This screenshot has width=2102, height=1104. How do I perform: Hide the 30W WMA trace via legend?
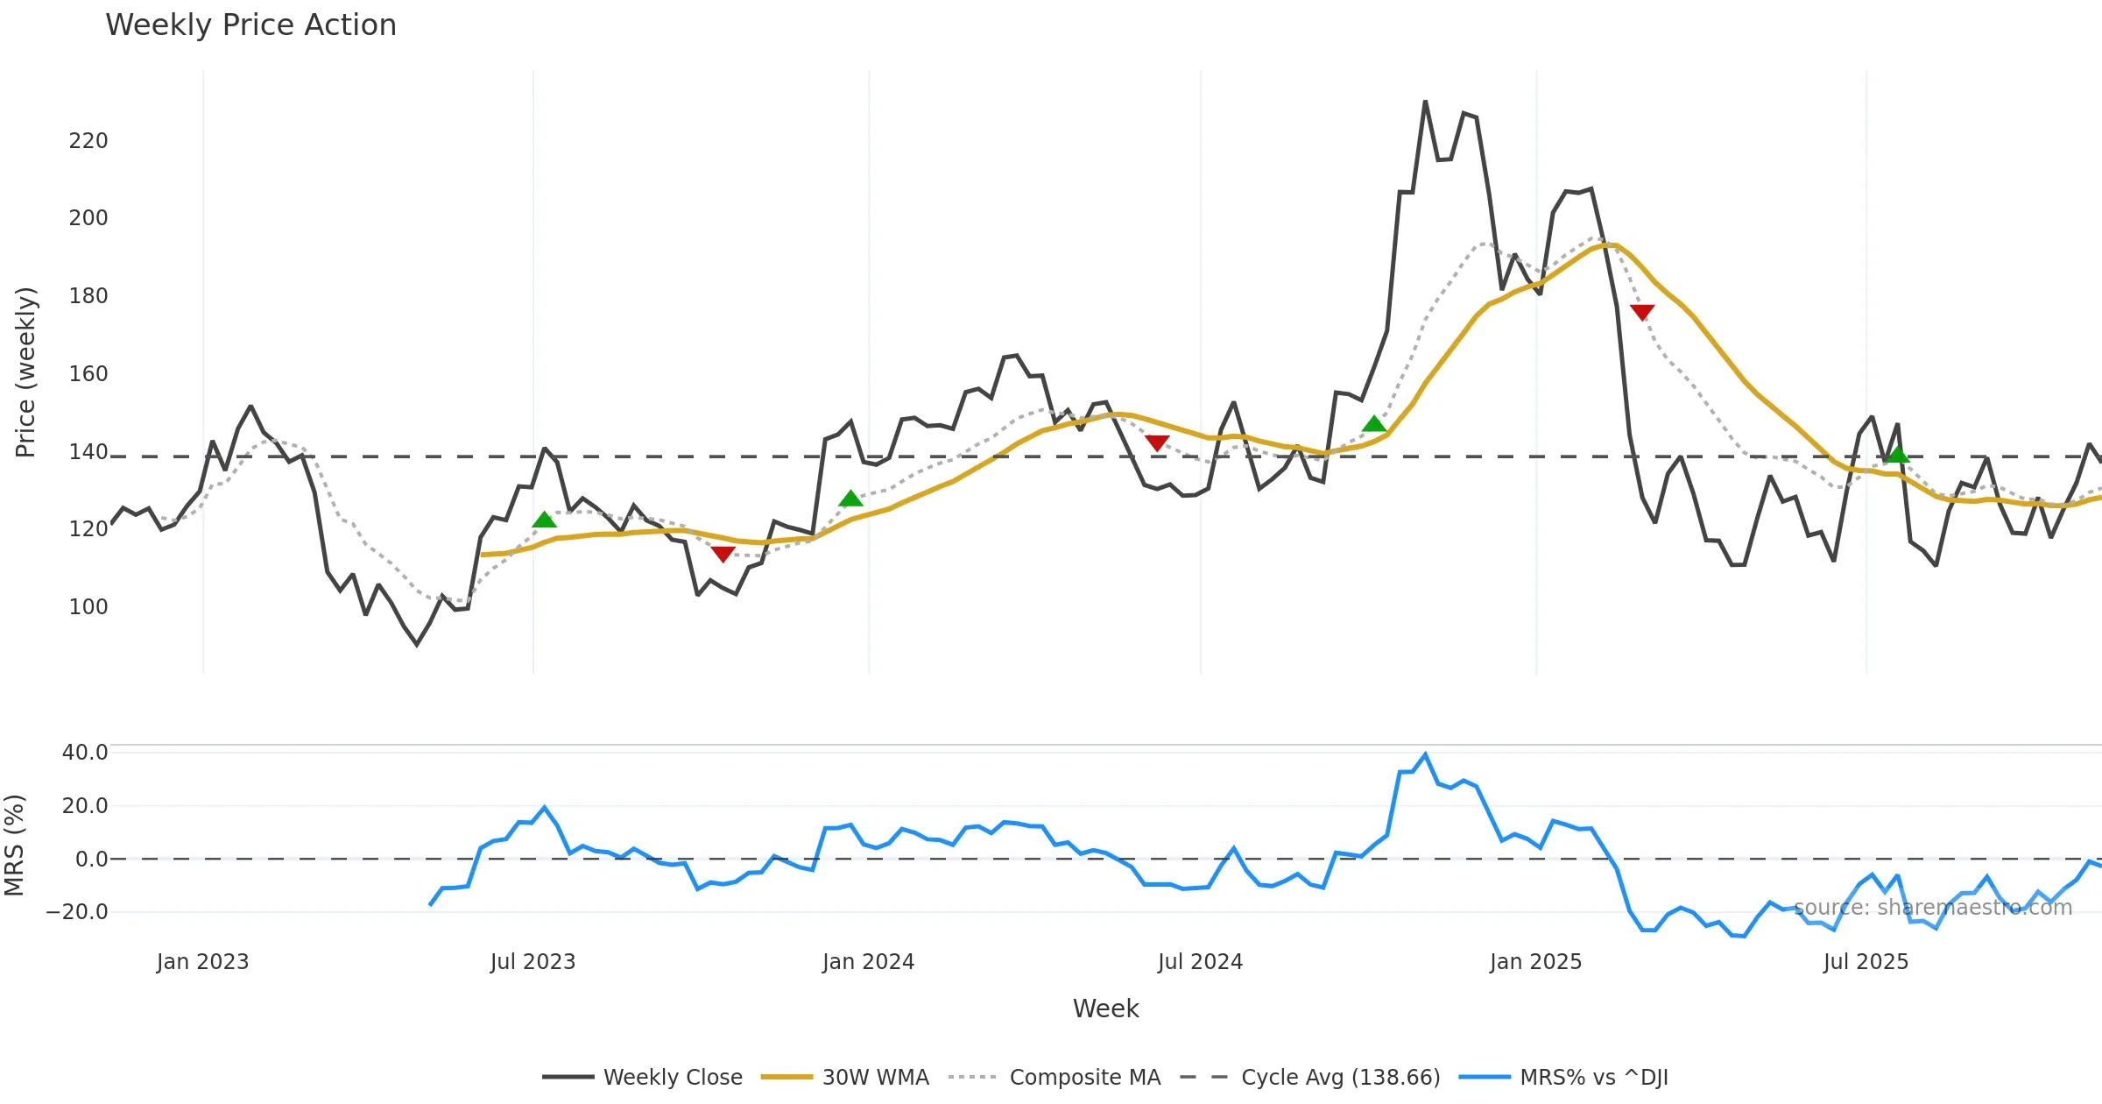[x=875, y=1077]
